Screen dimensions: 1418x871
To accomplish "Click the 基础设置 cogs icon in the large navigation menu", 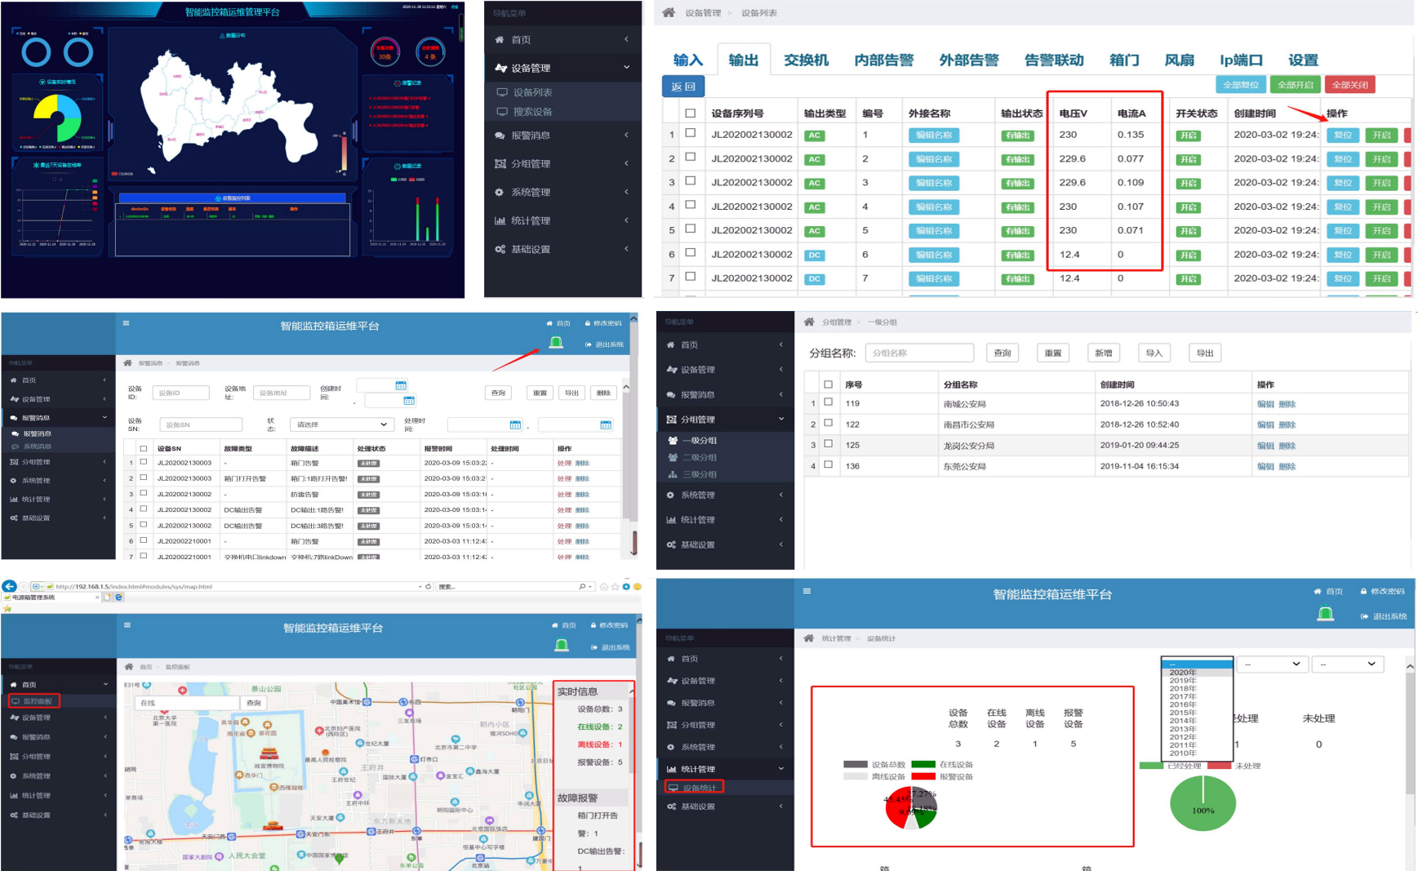I will tap(500, 249).
